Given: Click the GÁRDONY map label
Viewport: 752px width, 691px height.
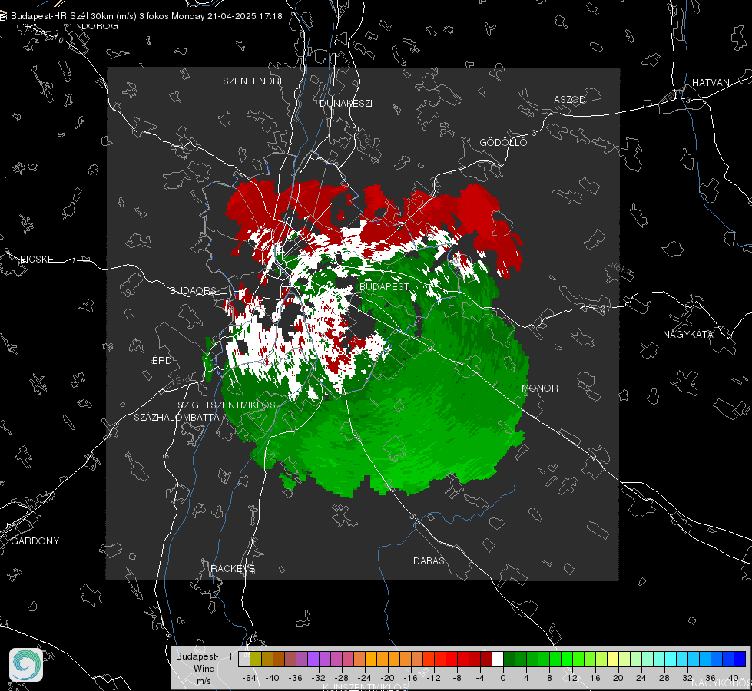Looking at the screenshot, I should (35, 541).
